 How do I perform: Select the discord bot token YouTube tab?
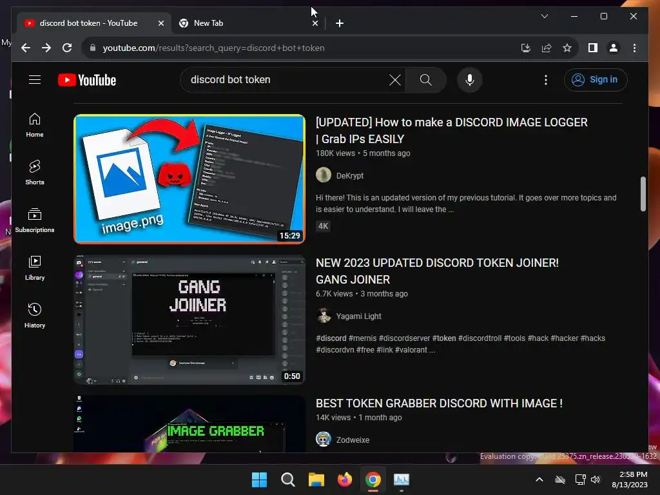pos(94,23)
